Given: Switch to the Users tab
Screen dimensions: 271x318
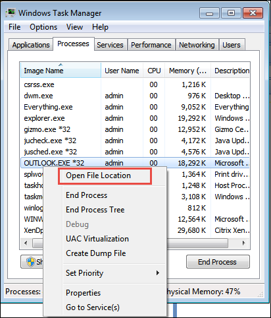Looking at the screenshot, I should (x=232, y=45).
